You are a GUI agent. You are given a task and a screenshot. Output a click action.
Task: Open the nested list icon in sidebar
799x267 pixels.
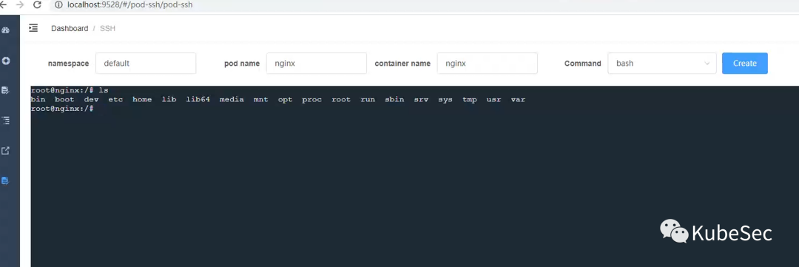pos(6,121)
